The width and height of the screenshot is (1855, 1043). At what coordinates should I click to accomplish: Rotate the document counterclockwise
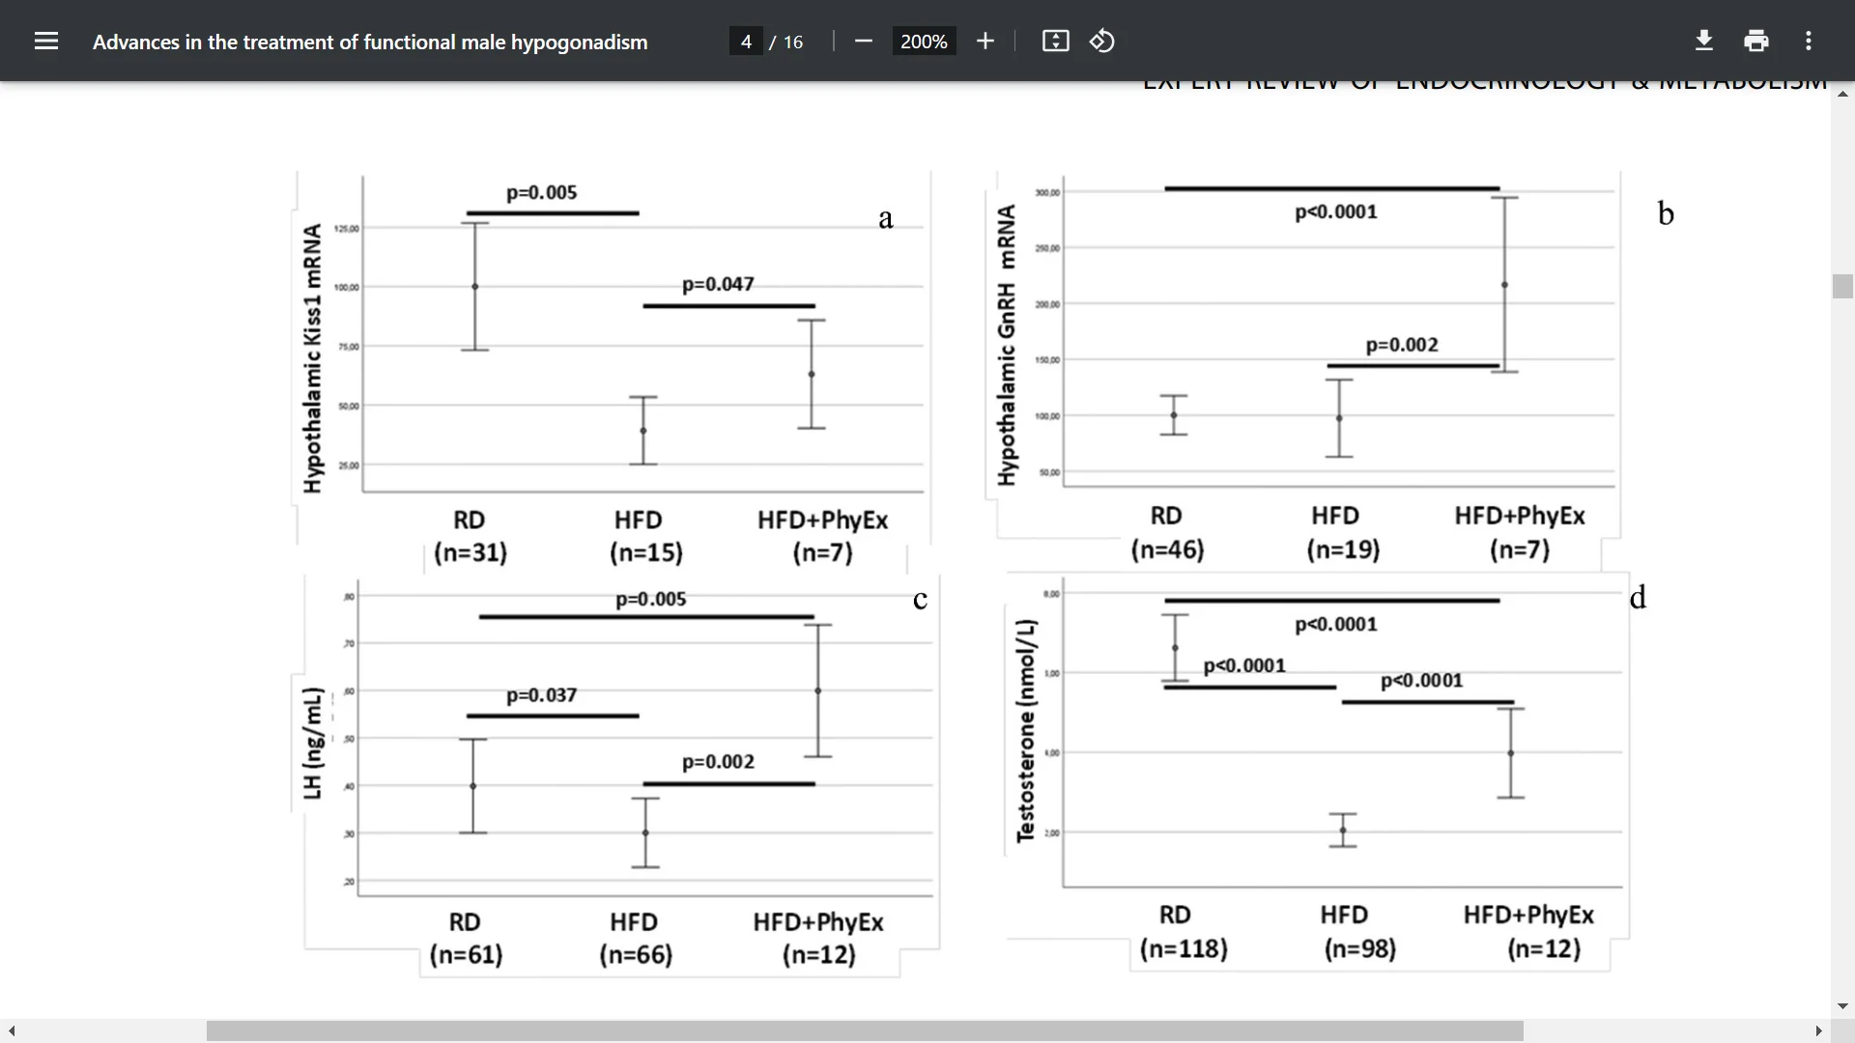coord(1102,41)
